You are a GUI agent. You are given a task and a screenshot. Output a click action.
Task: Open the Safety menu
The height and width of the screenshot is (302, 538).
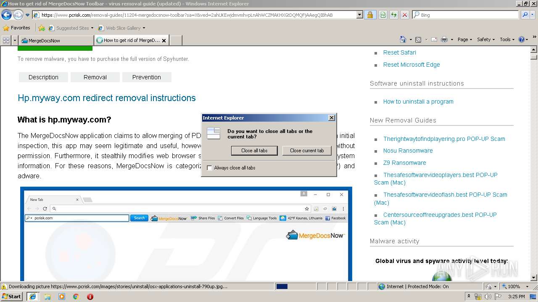click(x=486, y=39)
